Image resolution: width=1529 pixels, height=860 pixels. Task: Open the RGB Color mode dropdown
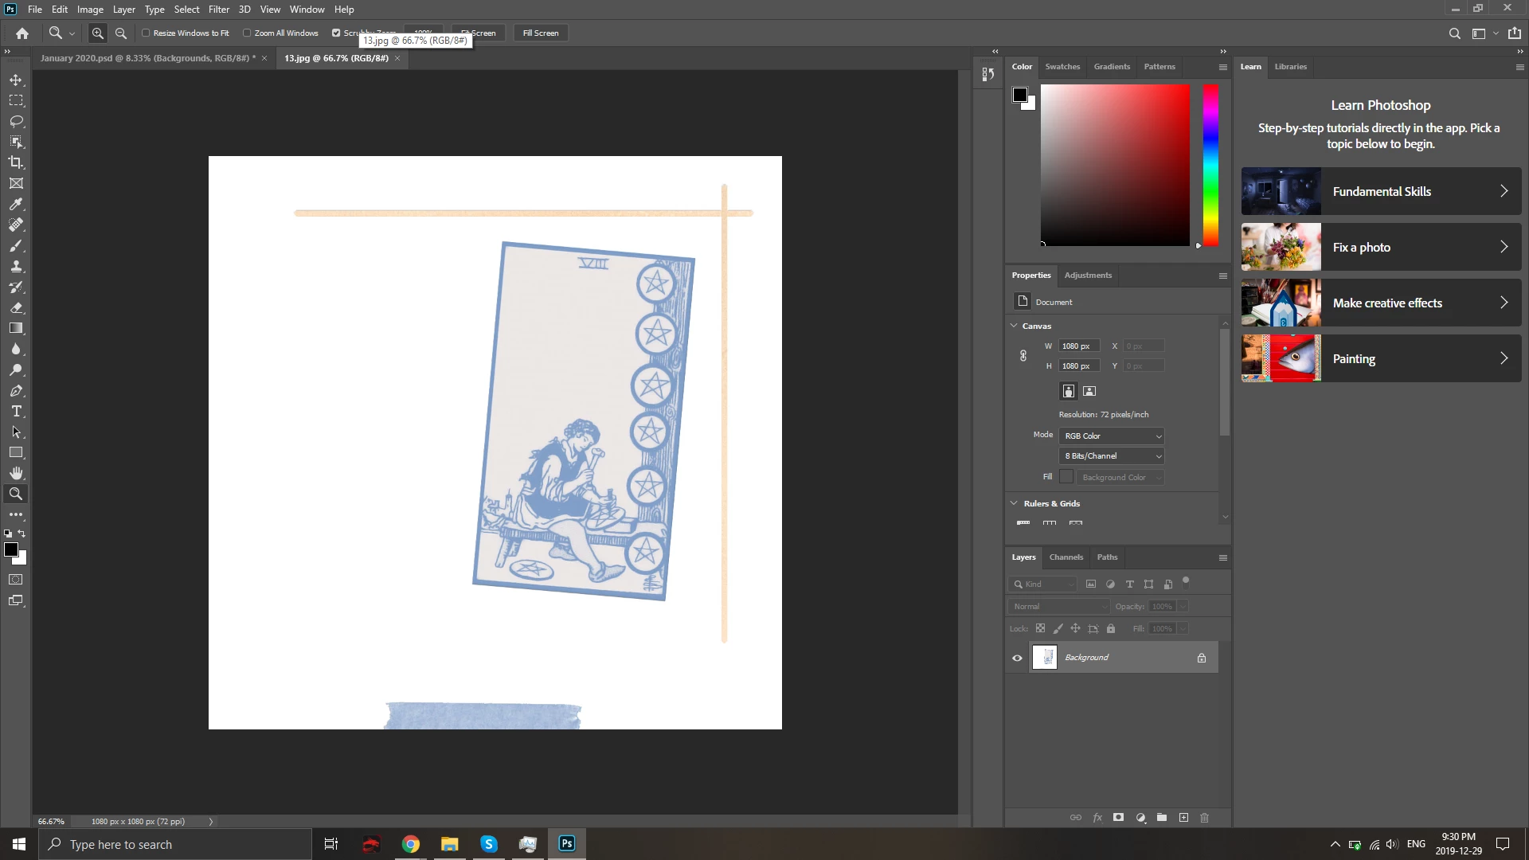(1112, 436)
